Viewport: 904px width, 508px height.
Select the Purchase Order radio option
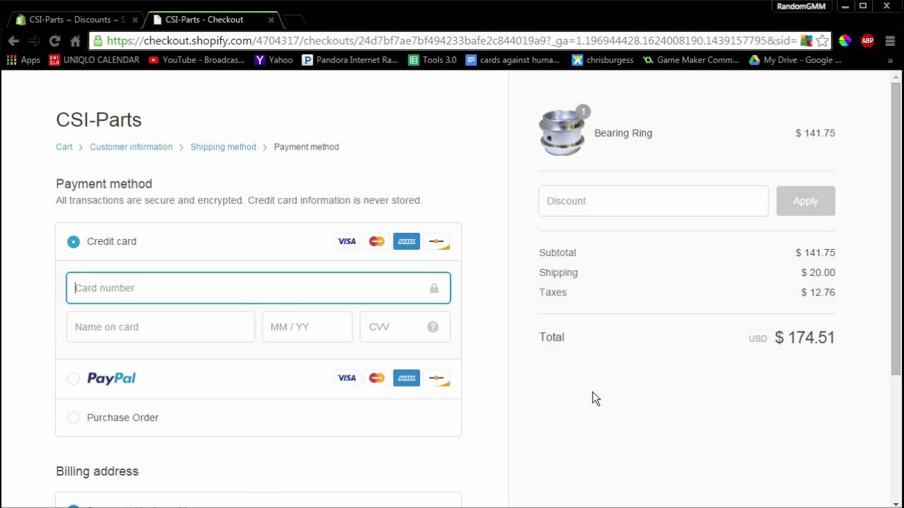coord(73,418)
